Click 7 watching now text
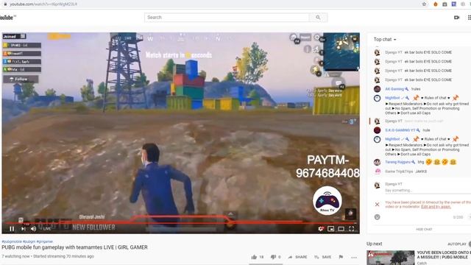471x265 pixels. 16,256
